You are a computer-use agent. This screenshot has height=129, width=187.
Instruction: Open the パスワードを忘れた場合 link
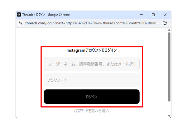(x=91, y=111)
